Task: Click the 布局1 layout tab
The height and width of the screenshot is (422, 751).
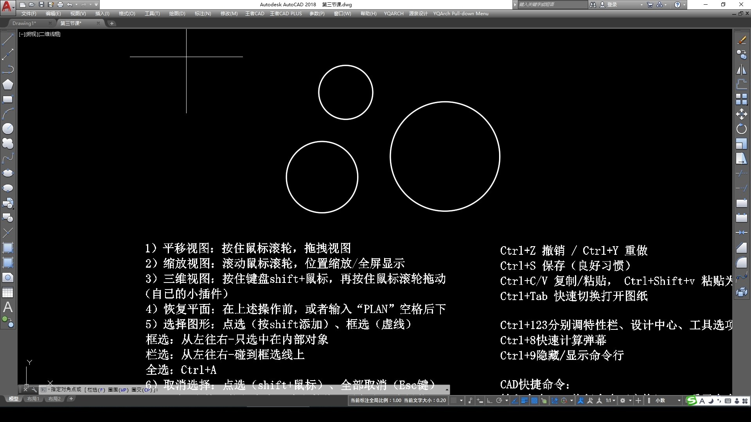Action: [33, 399]
